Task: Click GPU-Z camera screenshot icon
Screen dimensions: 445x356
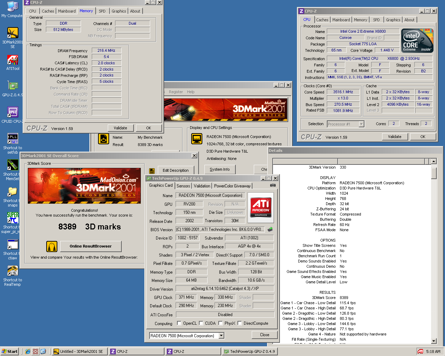Action: [273, 185]
